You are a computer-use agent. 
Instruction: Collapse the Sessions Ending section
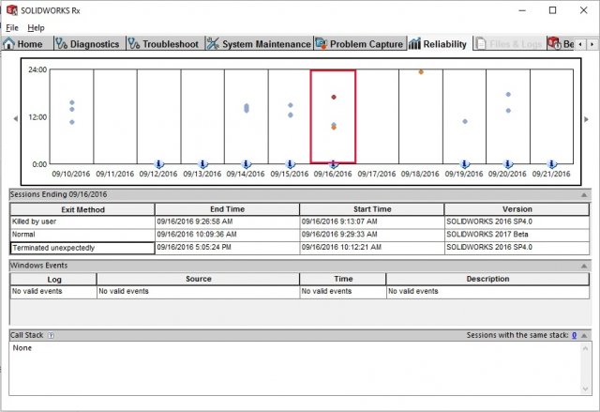click(584, 195)
